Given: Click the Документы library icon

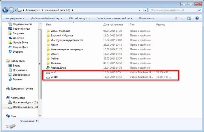Looking at the screenshot, I should [x=10, y=70].
